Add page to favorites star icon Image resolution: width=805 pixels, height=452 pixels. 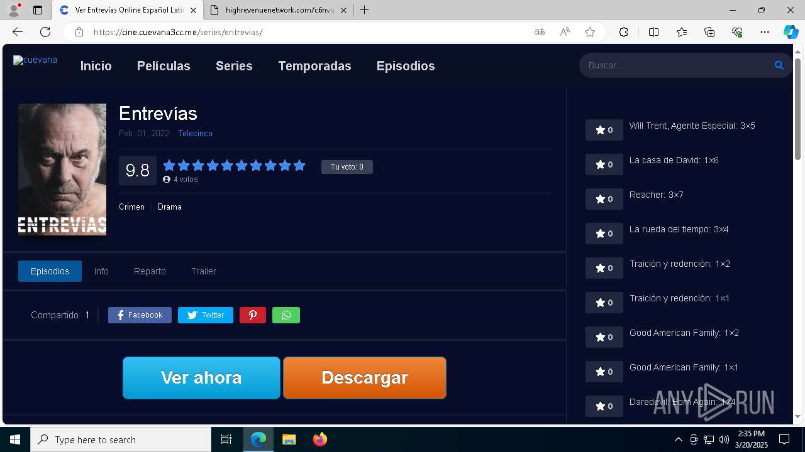click(x=590, y=32)
